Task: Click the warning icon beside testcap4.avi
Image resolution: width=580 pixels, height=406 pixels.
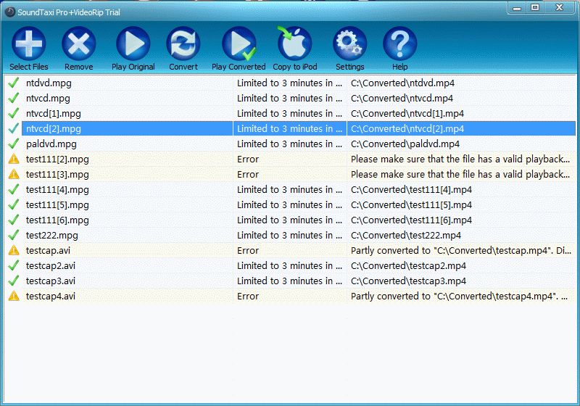Action: (x=14, y=296)
